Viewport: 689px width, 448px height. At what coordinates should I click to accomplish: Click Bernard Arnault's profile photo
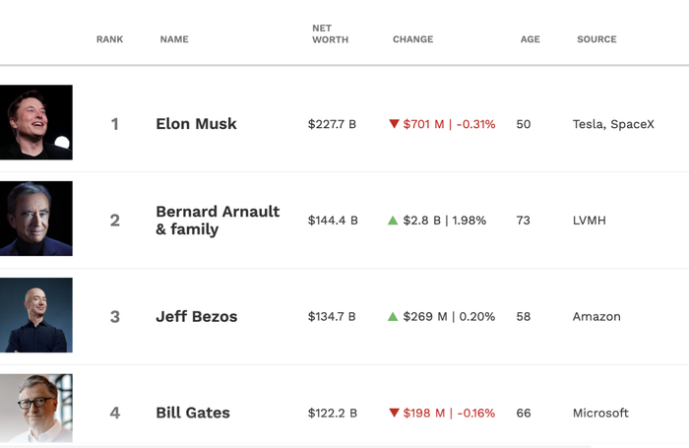click(x=36, y=219)
